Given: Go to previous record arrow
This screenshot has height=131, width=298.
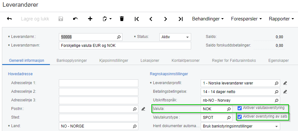Looking at the screenshot, I should [x=151, y=19].
